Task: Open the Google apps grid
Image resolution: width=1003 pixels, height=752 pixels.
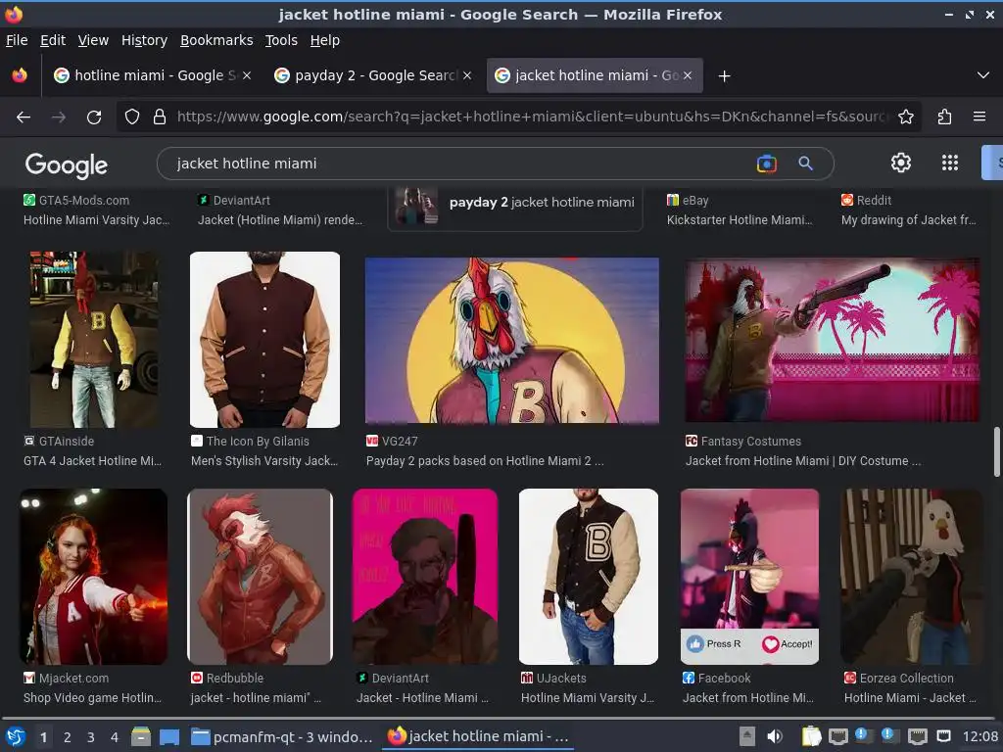Action: 950,164
